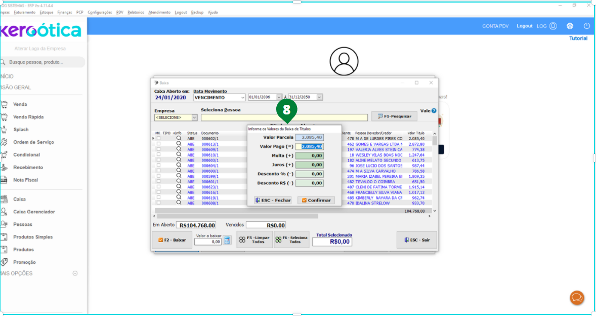Click F6 - Seleciona Todos button

point(291,240)
